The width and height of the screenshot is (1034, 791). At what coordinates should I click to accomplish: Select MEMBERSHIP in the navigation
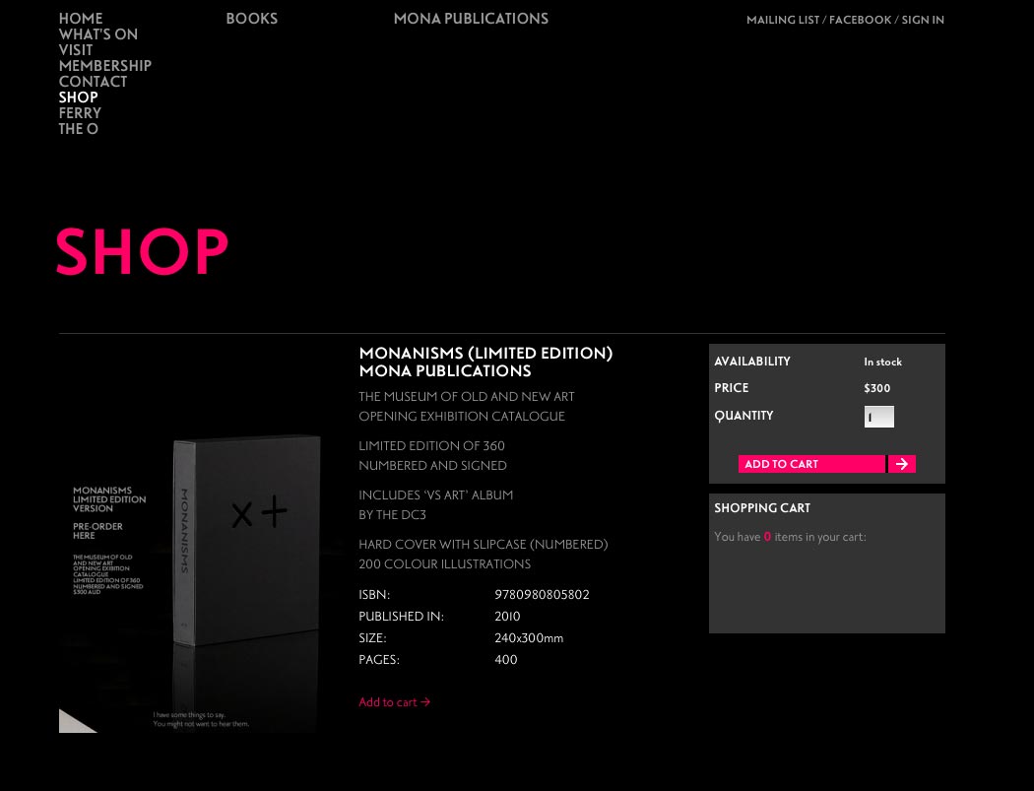point(104,66)
